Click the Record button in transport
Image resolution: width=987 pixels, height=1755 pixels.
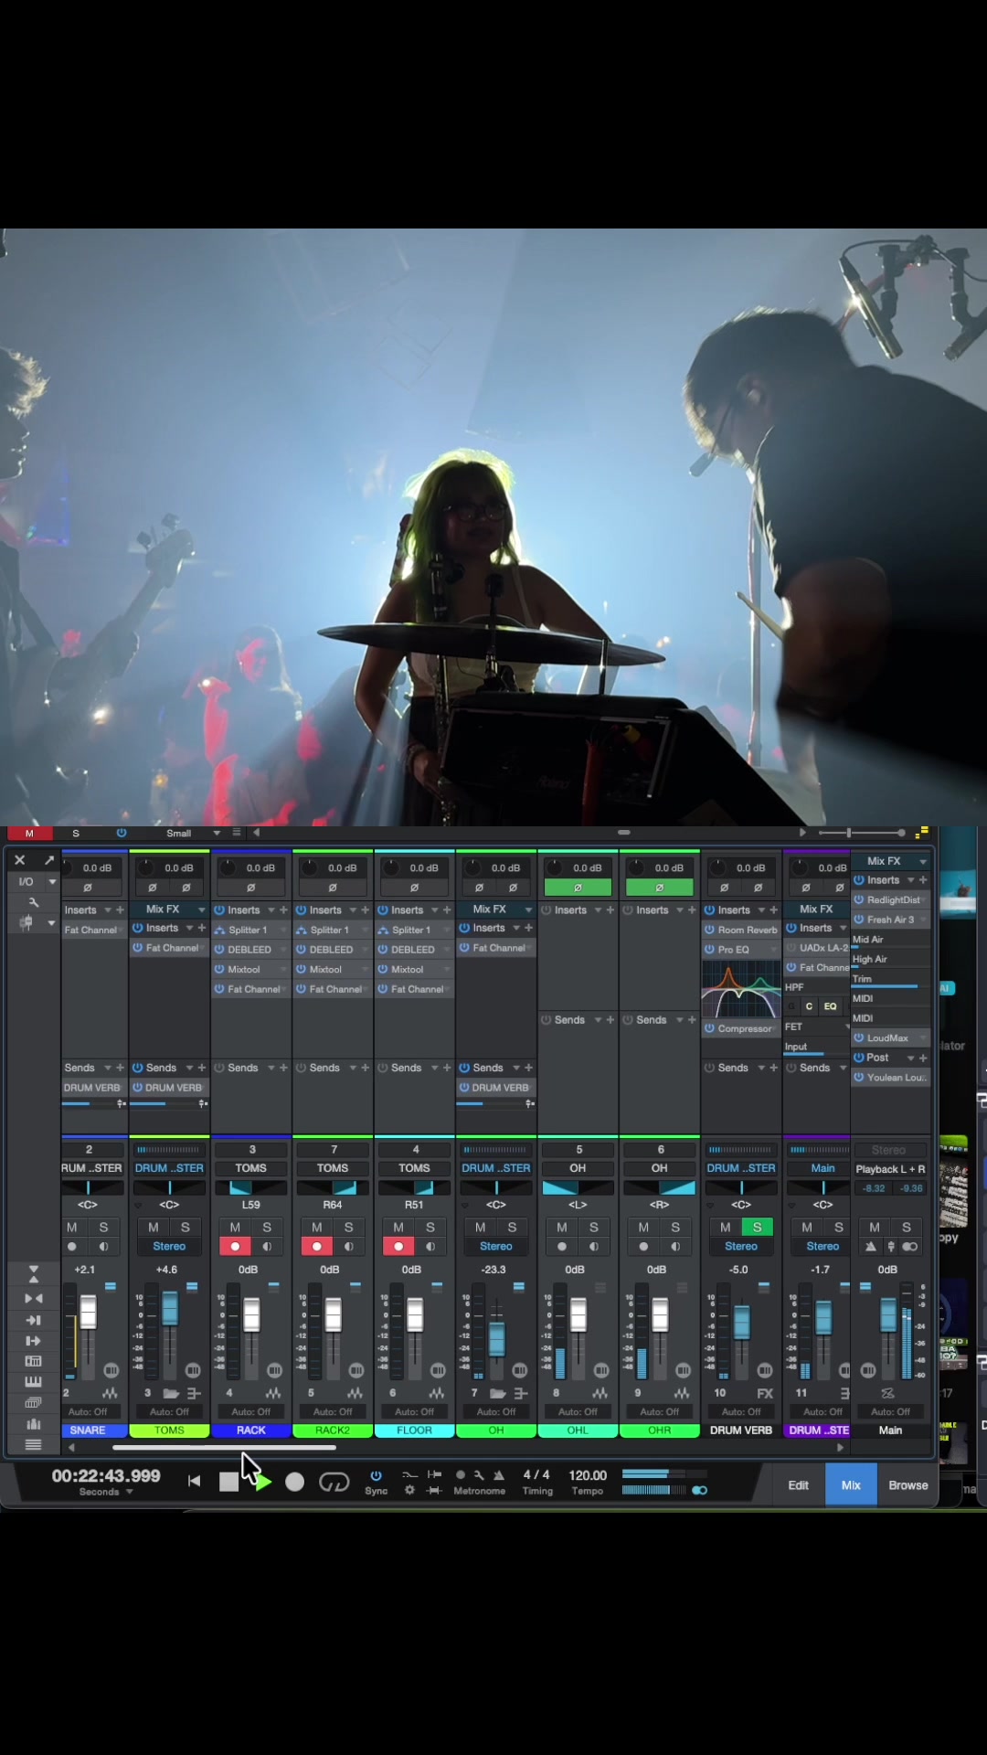(294, 1483)
